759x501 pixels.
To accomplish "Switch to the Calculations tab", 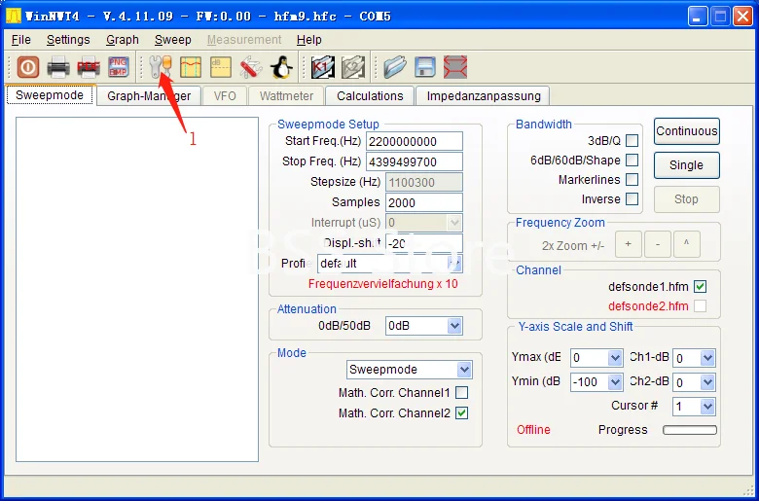I will click(370, 96).
